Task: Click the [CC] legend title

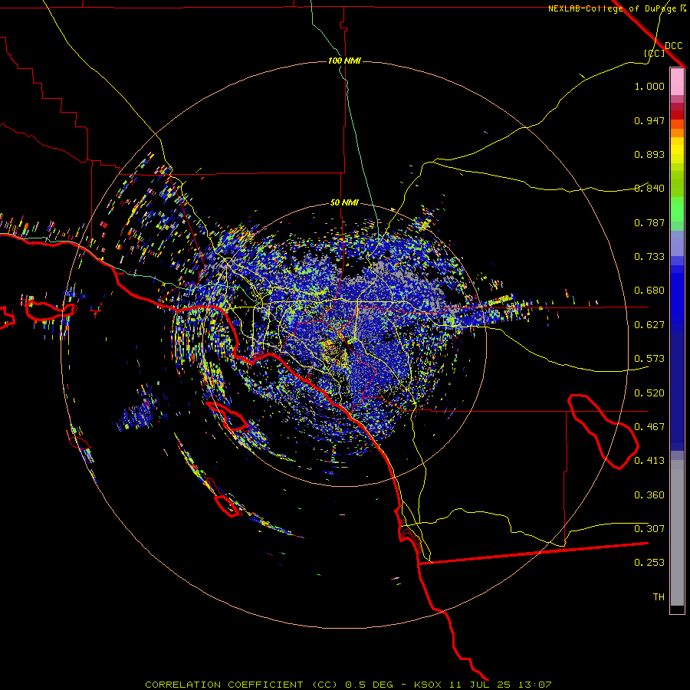Action: coord(654,53)
